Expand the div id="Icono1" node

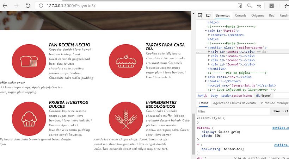(209, 52)
